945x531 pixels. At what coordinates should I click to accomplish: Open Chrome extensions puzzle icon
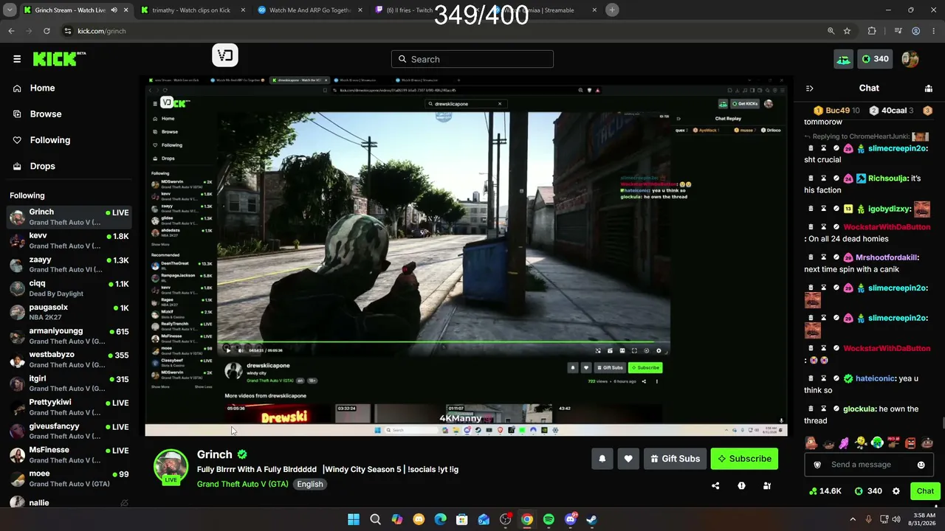click(872, 31)
